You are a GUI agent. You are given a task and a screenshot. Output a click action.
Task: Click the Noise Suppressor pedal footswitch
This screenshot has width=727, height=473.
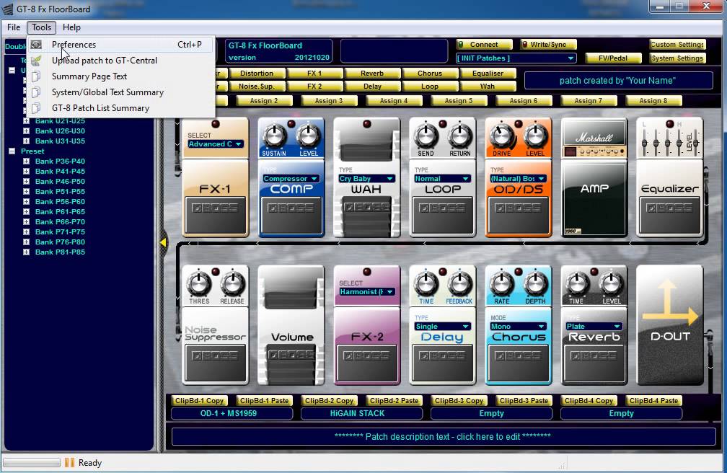pos(215,363)
